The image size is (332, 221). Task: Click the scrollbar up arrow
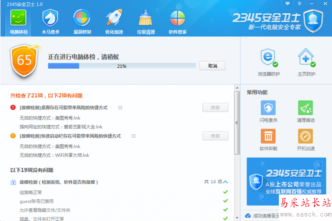[237, 88]
